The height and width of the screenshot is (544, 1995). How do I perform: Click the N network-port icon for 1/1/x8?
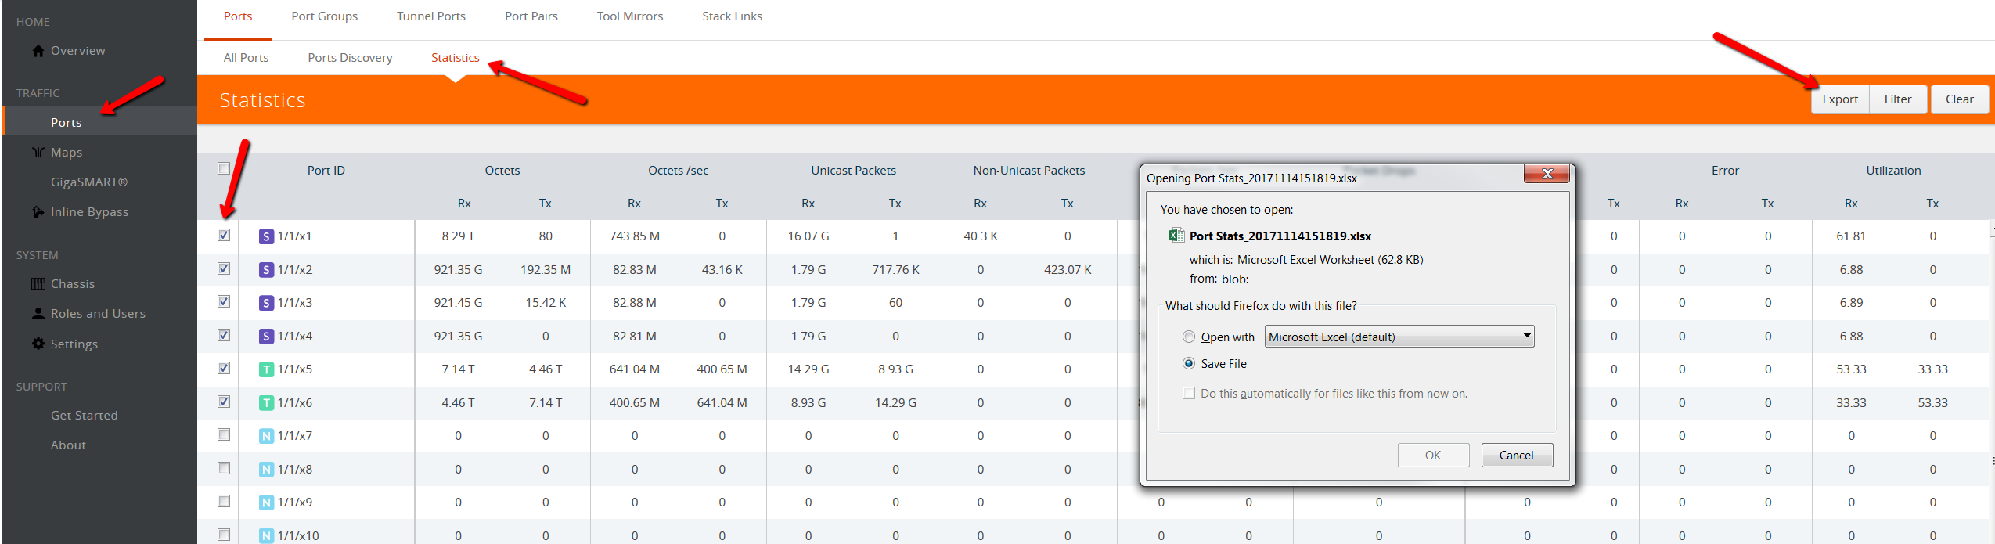tap(266, 470)
